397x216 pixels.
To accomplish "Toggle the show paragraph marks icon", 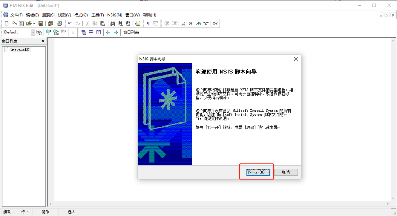I will pos(148,23).
